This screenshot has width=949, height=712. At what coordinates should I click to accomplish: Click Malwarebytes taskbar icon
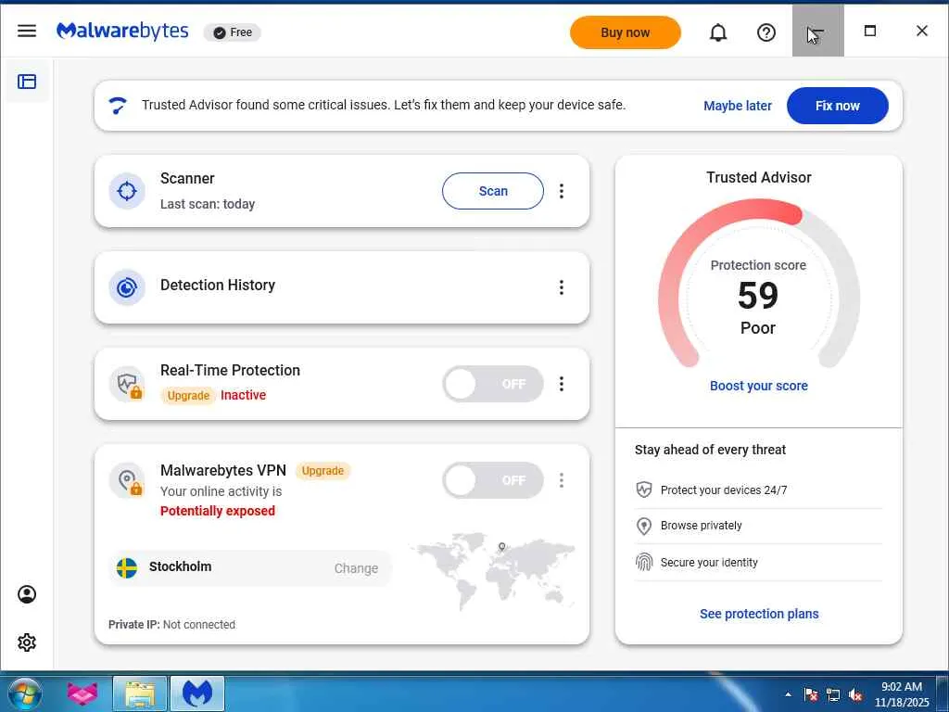coord(197,693)
